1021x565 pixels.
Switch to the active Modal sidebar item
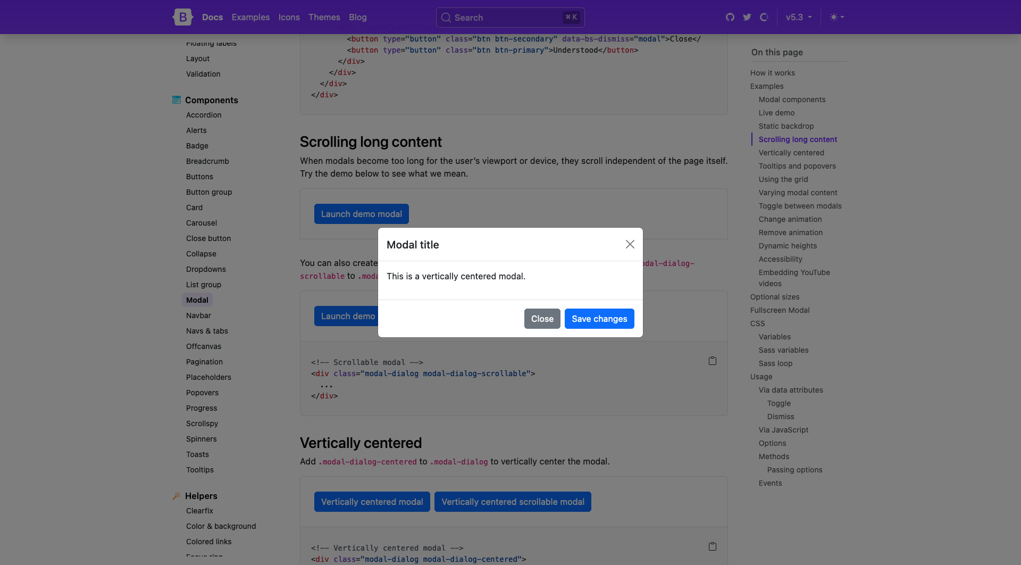click(x=197, y=300)
